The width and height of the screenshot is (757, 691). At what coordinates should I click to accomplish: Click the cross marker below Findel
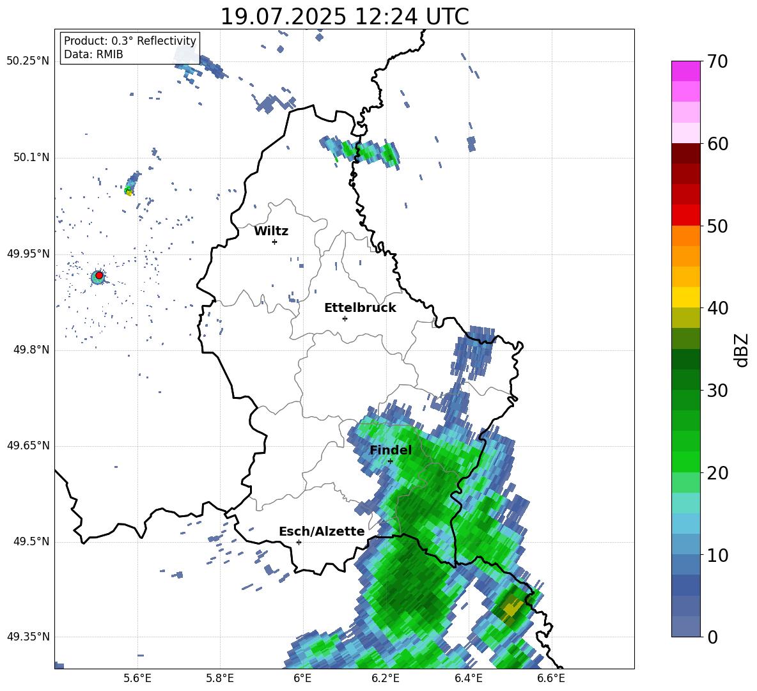(x=390, y=461)
